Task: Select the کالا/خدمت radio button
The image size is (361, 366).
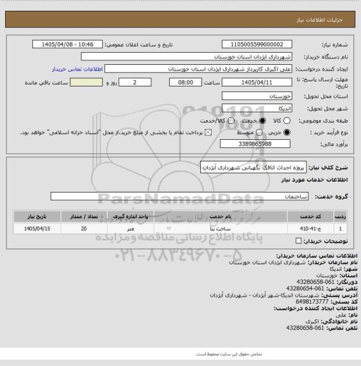Action: (231, 121)
